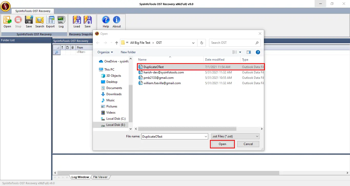Expand the File name combo box dropdown
350x186 pixels.
click(206, 137)
